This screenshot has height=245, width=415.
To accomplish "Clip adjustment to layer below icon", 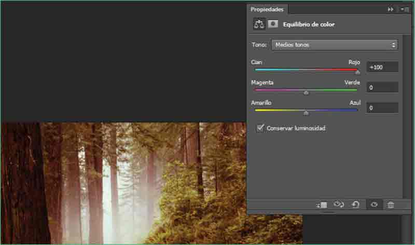I will point(322,205).
